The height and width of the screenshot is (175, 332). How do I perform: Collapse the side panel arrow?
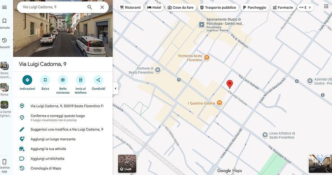coord(115,89)
